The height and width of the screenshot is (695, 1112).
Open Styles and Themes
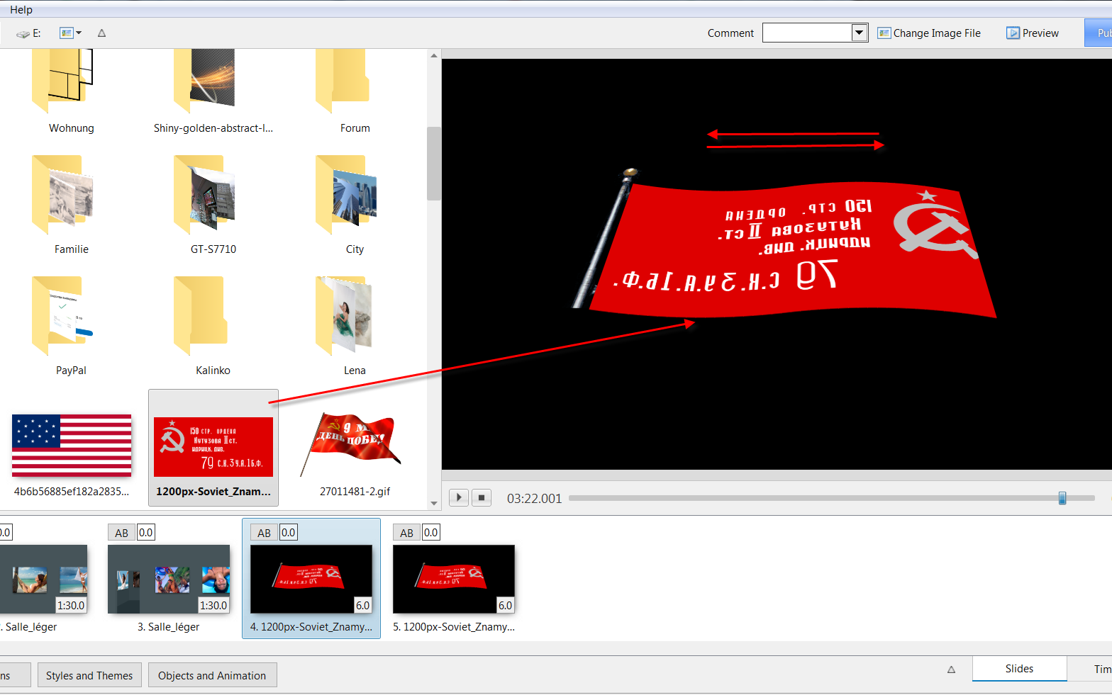pyautogui.click(x=89, y=675)
